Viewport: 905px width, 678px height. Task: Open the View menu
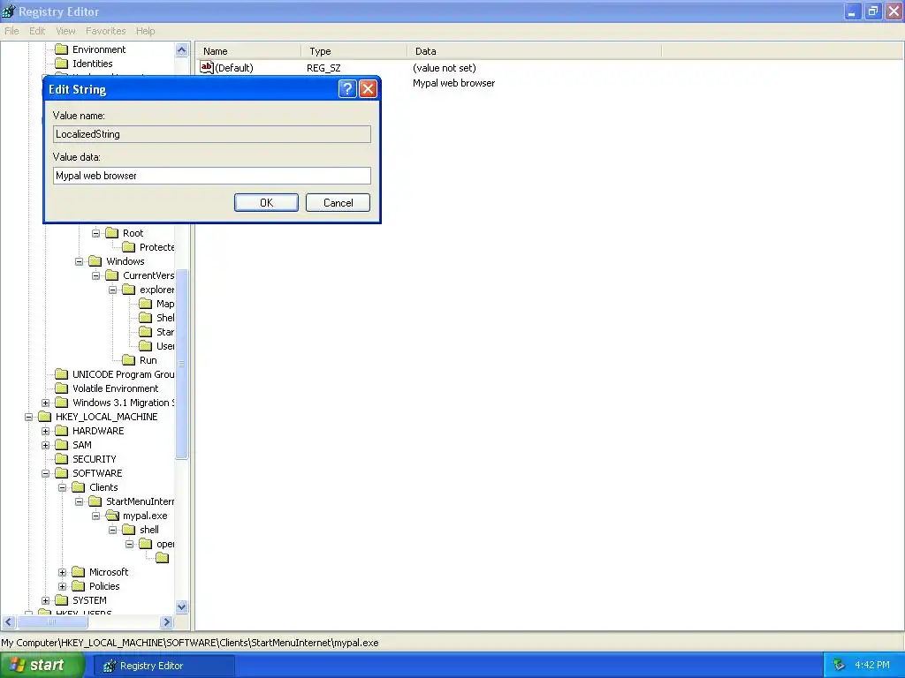tap(65, 31)
